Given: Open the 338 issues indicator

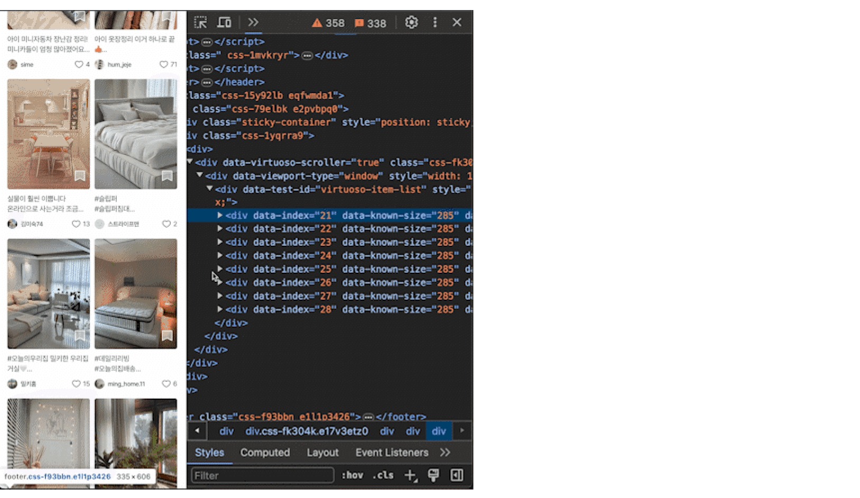Looking at the screenshot, I should tap(370, 23).
